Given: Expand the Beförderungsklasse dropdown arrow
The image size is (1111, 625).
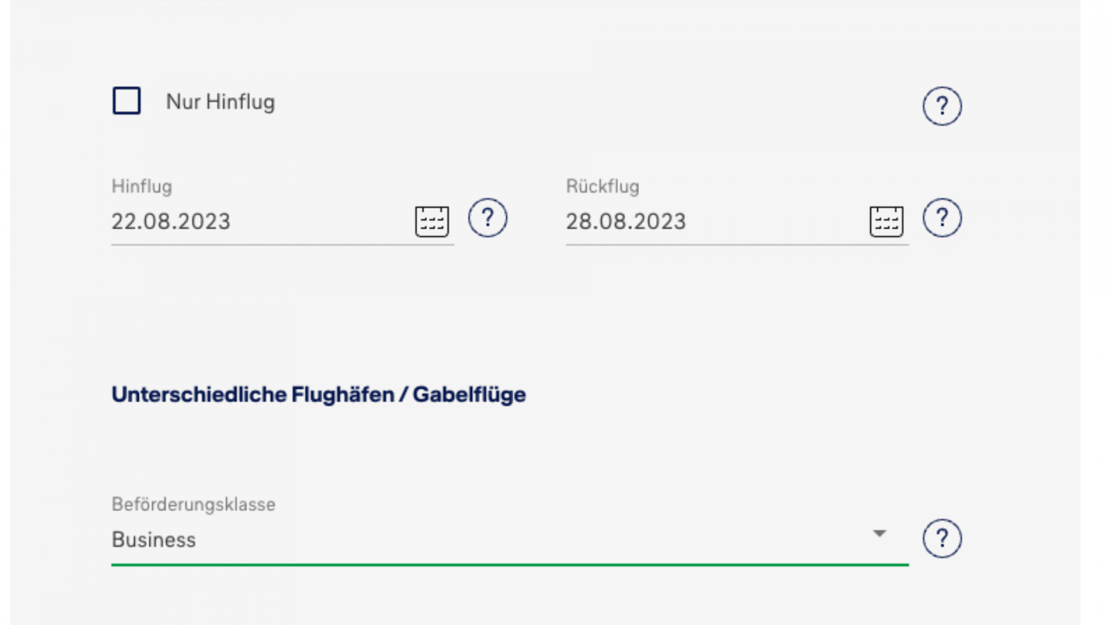Looking at the screenshot, I should tap(879, 533).
